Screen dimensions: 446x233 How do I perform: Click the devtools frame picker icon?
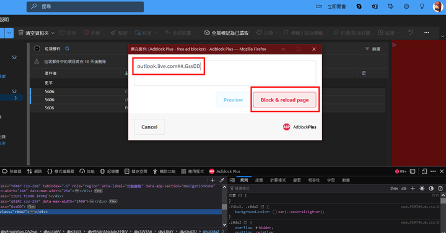413,171
